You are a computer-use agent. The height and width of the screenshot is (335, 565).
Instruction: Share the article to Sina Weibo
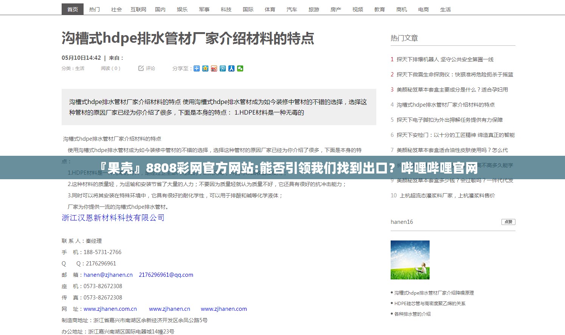click(214, 68)
